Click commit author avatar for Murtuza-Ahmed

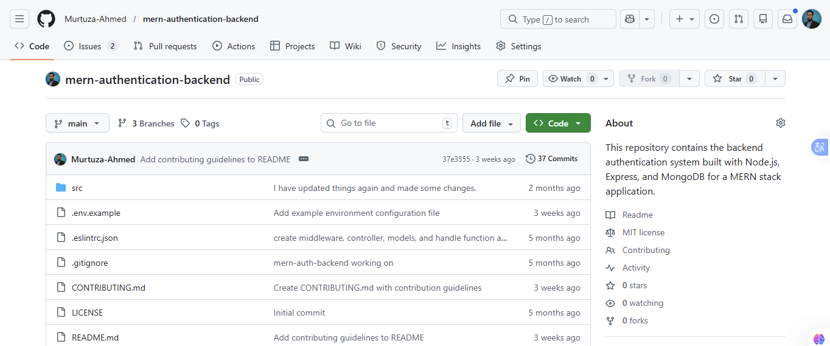coord(60,159)
